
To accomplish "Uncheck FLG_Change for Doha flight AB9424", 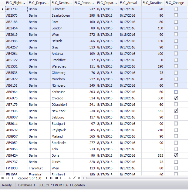I will [176, 155].
